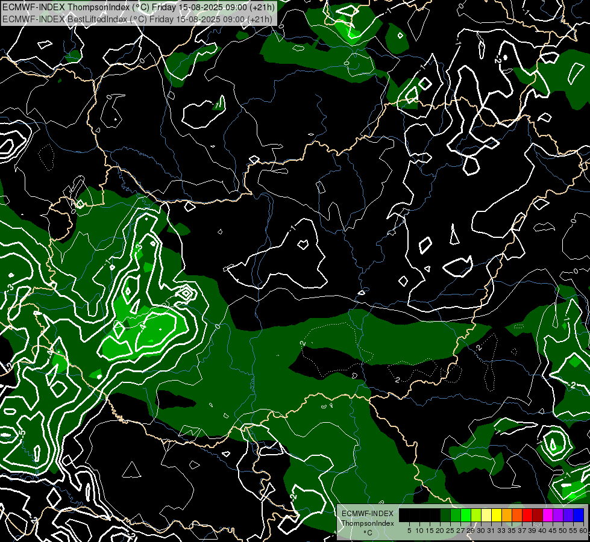Select the indigo 50–55 legend swatch

pyautogui.click(x=568, y=515)
